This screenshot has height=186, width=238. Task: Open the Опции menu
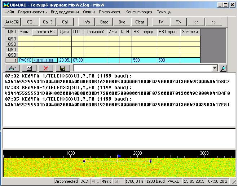(89, 12)
